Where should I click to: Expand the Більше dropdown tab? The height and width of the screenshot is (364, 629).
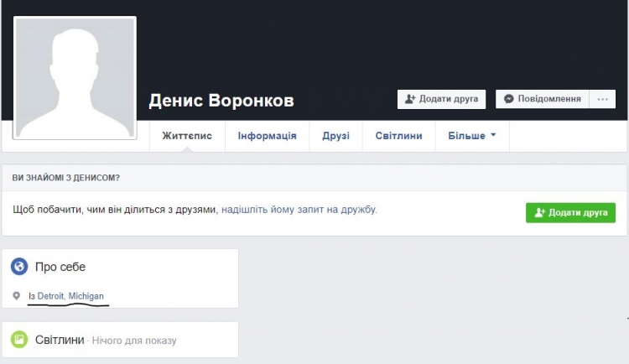[471, 136]
